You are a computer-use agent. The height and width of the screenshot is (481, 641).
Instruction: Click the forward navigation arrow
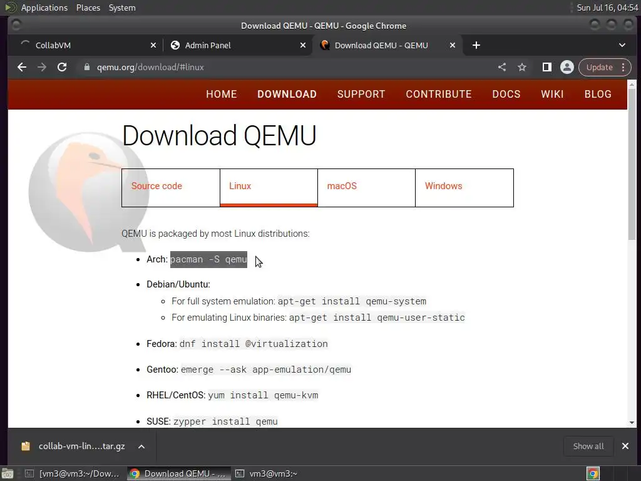(x=42, y=67)
